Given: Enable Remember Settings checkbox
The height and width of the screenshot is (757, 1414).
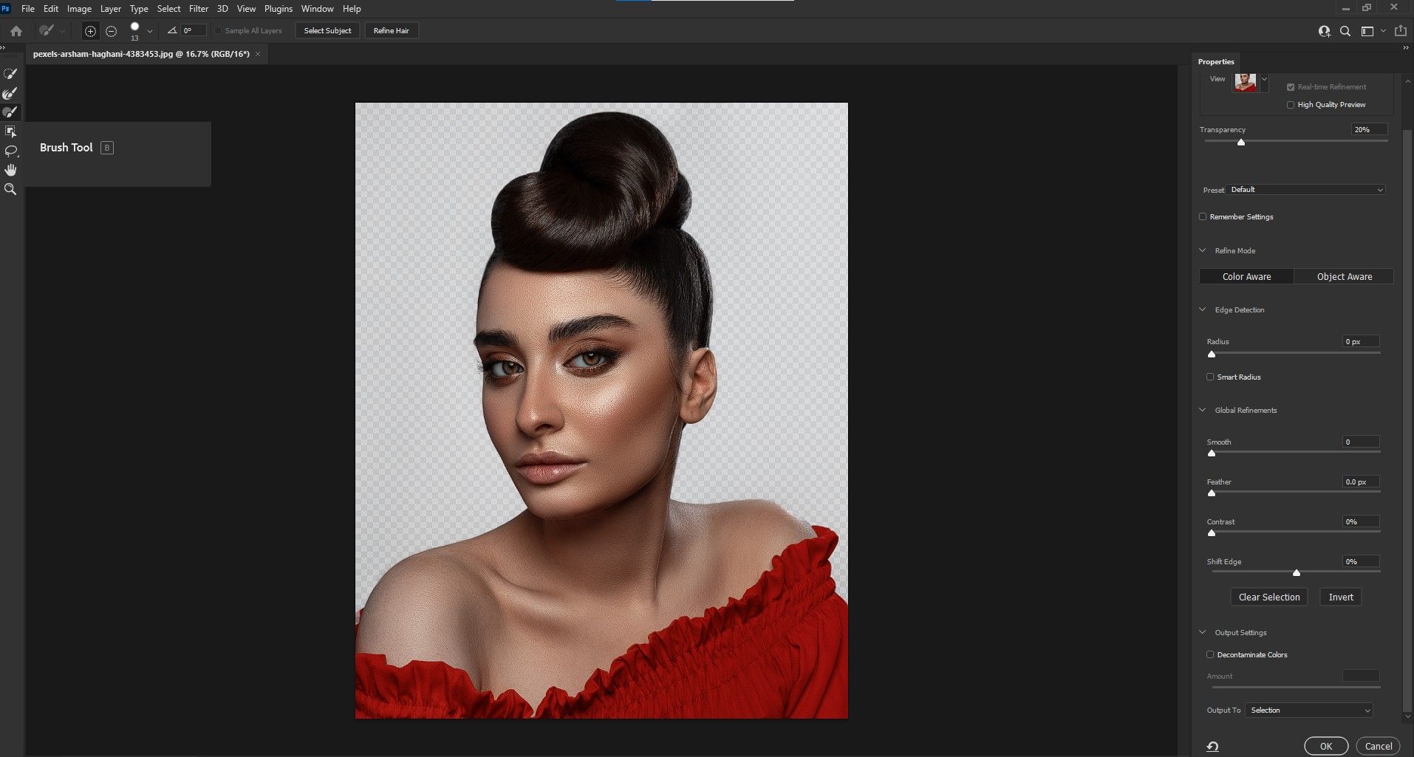Looking at the screenshot, I should click(x=1203, y=217).
